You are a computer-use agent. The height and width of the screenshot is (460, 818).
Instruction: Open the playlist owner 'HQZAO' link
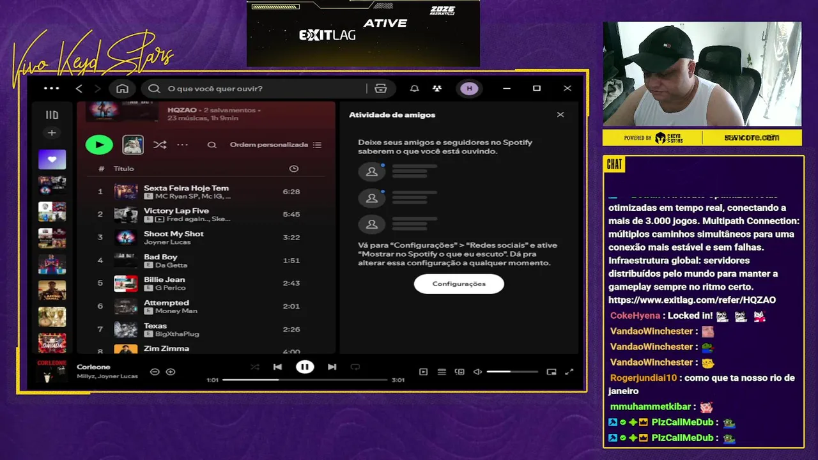181,110
